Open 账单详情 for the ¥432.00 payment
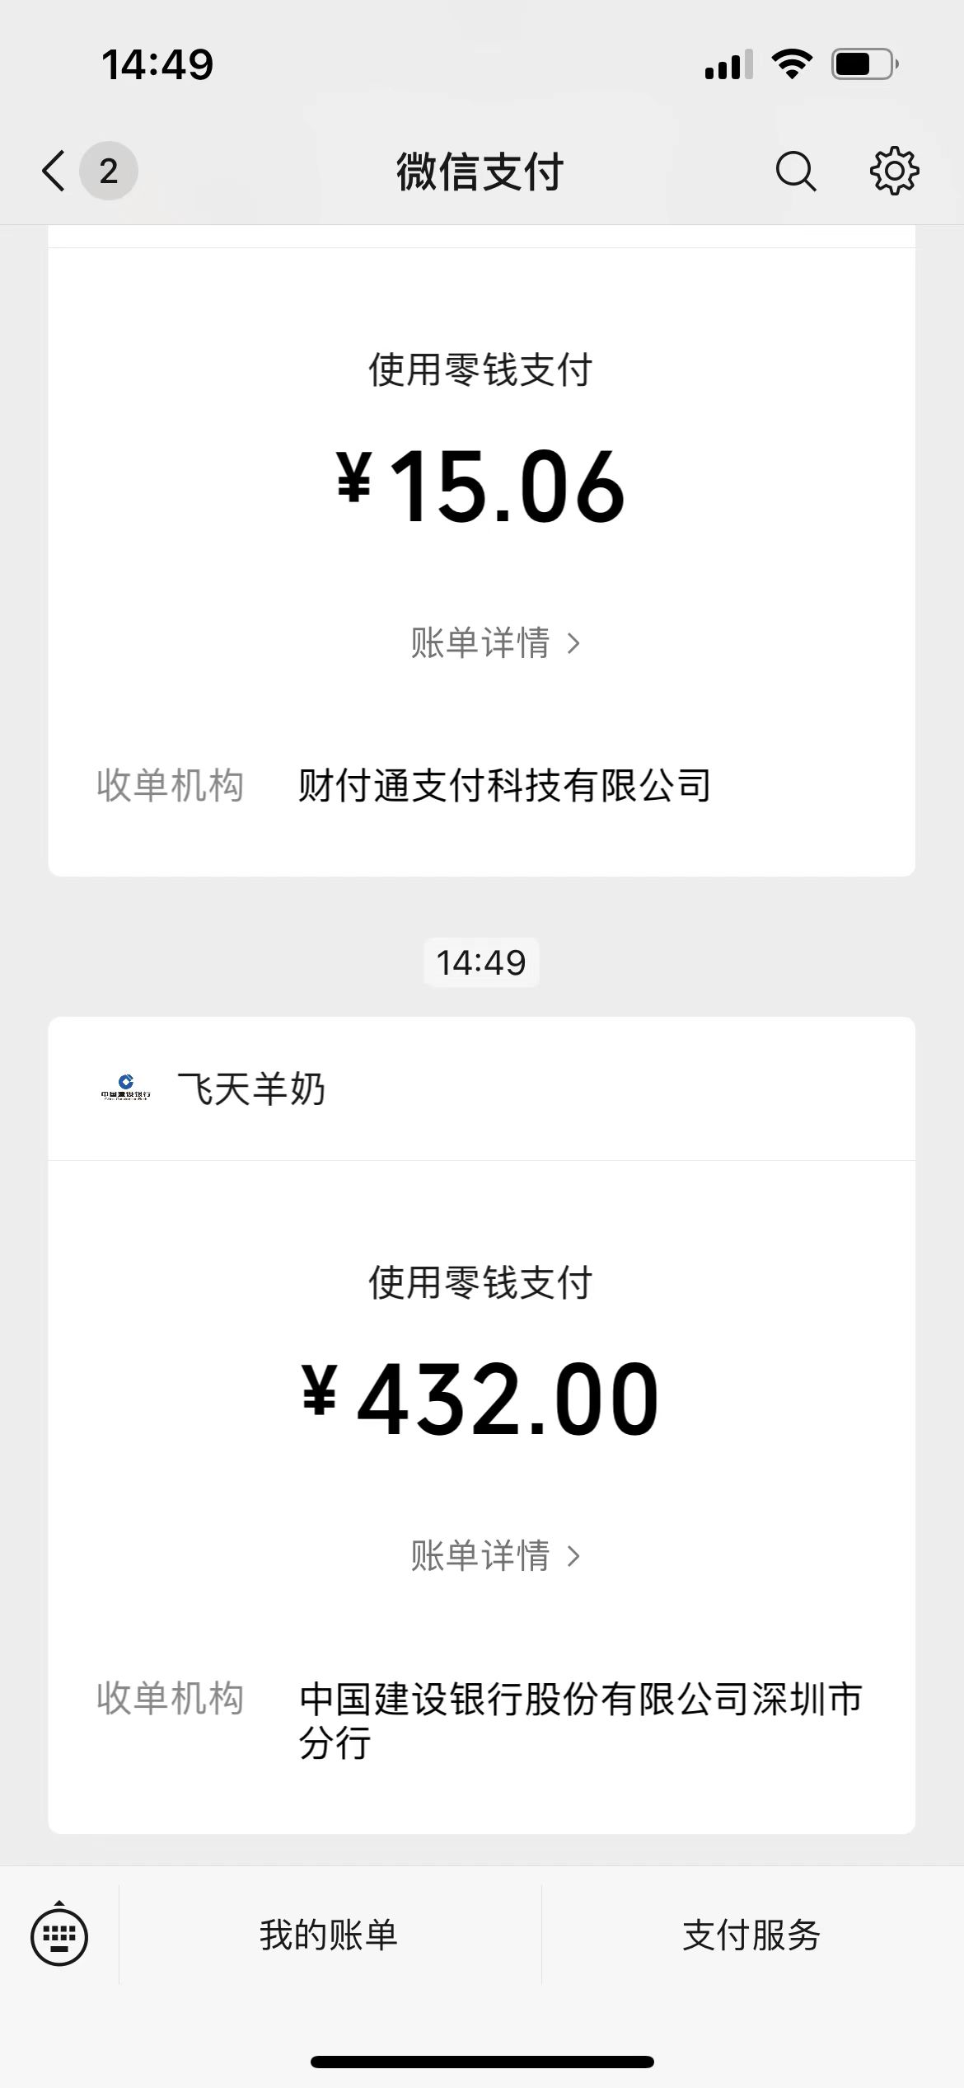Screen dimensions: 964x2088 click(495, 1556)
